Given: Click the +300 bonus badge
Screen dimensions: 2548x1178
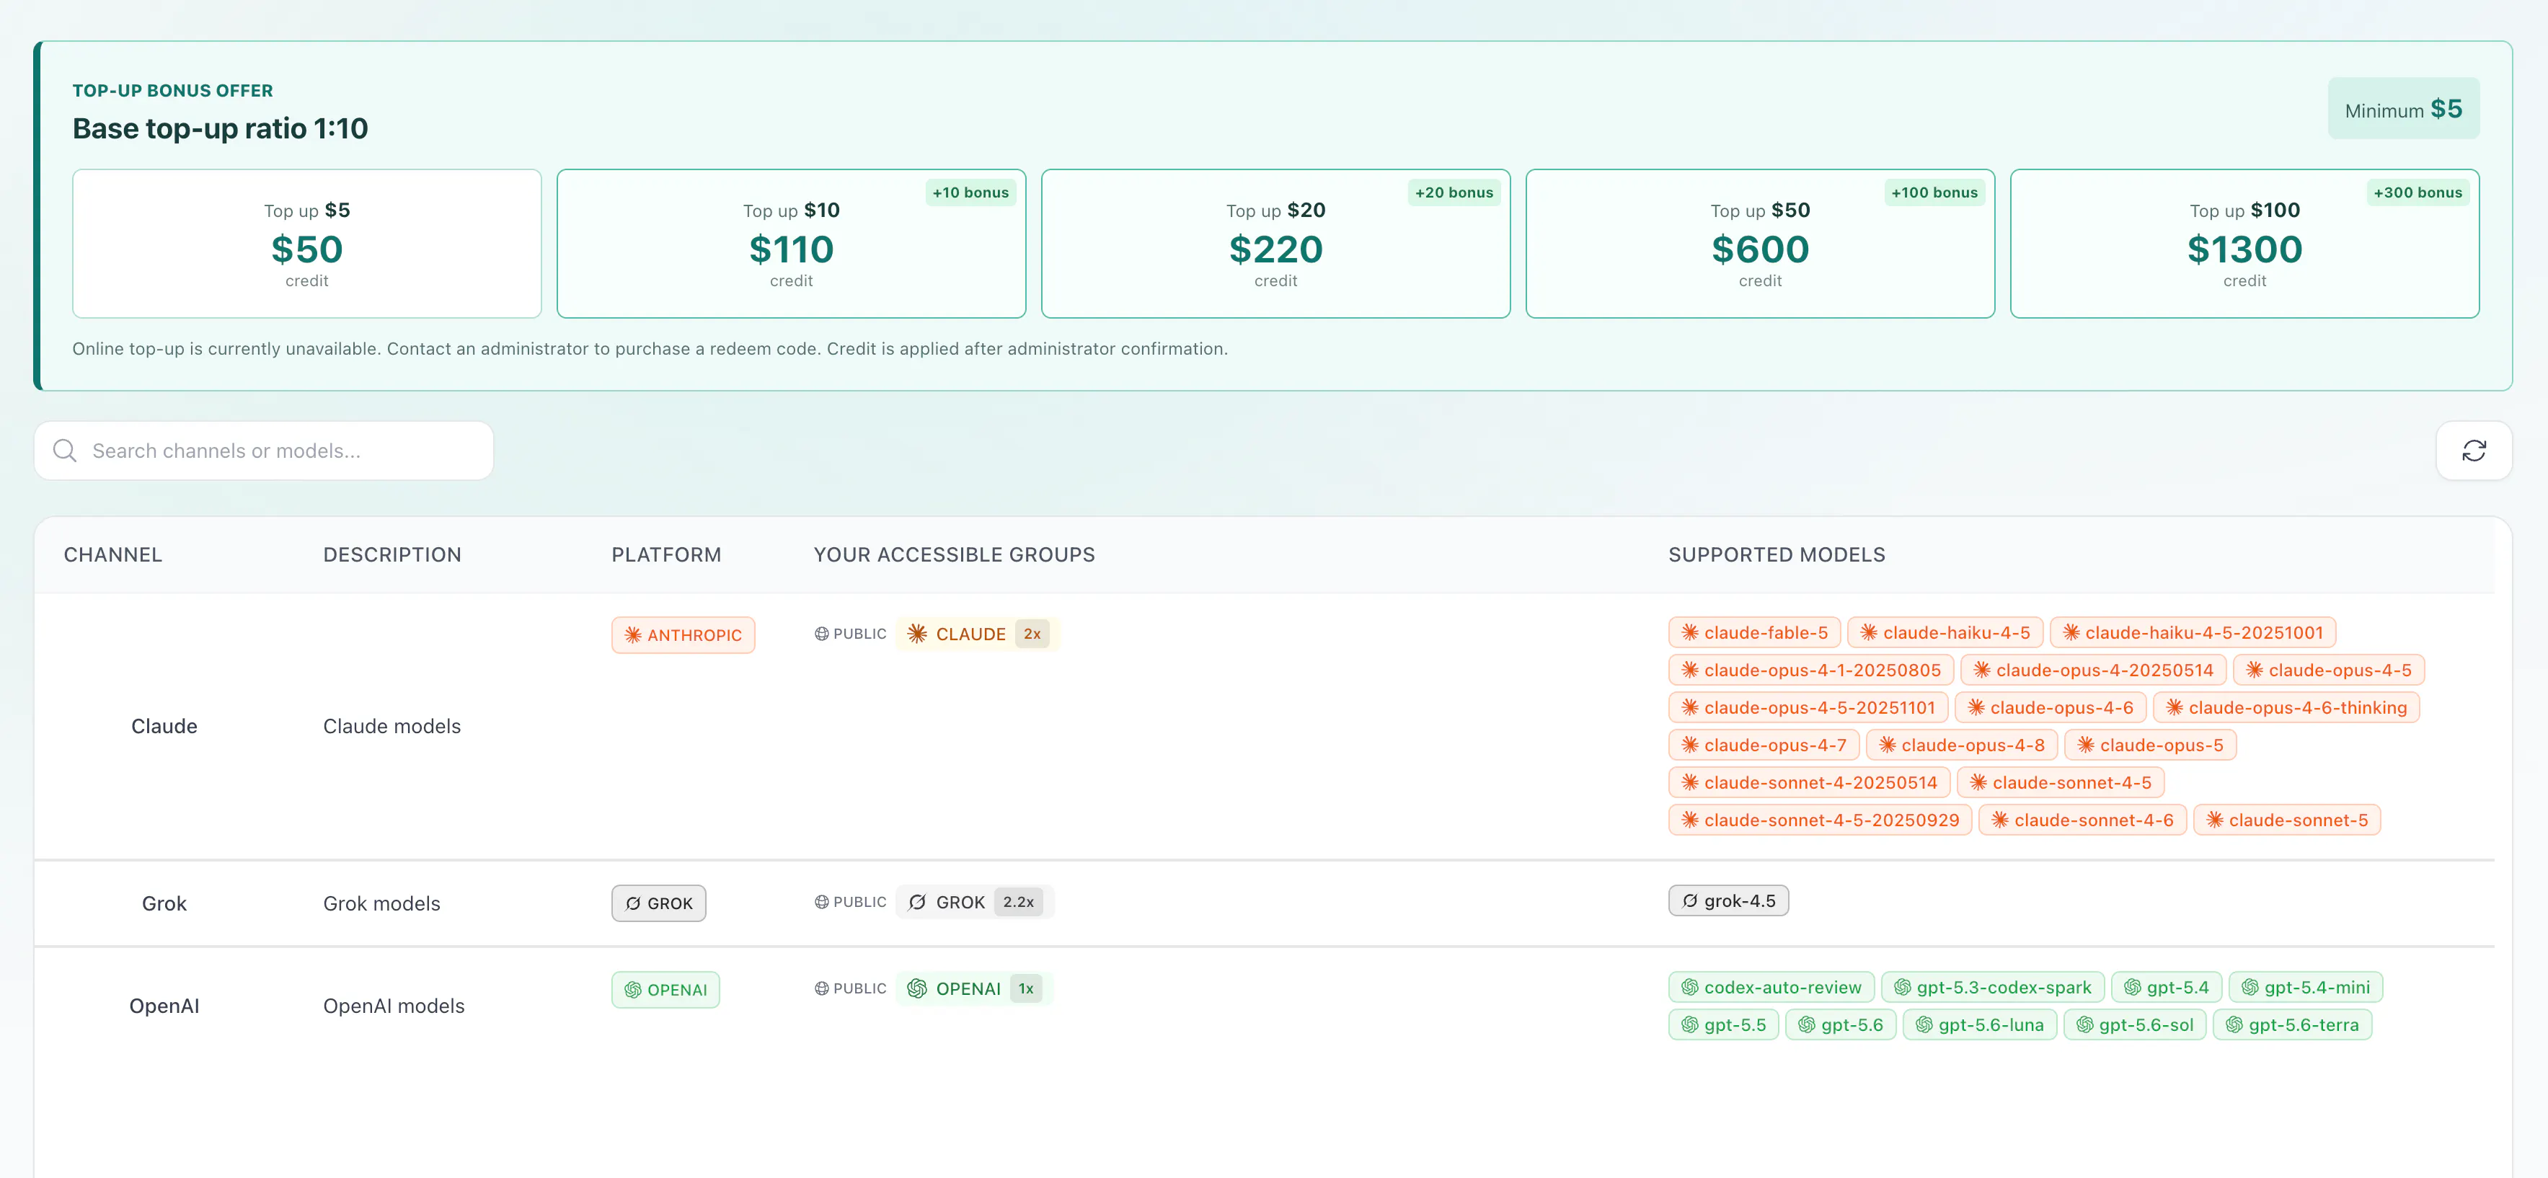Looking at the screenshot, I should tap(2417, 193).
